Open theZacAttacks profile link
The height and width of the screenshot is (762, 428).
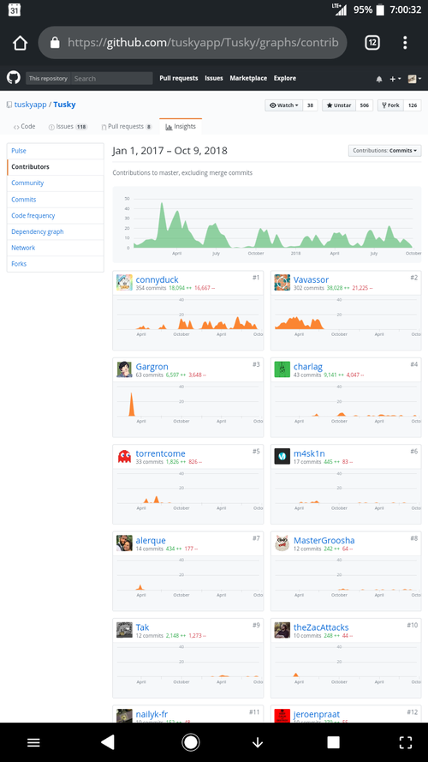321,627
